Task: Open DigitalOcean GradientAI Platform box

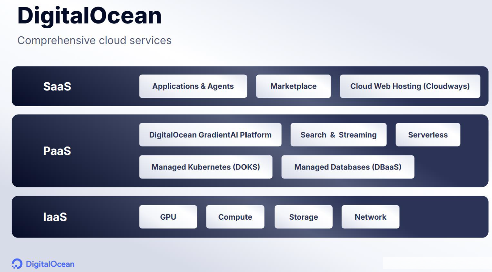Action: coord(210,135)
